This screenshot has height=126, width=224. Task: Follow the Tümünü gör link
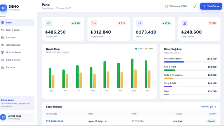pos(209,106)
